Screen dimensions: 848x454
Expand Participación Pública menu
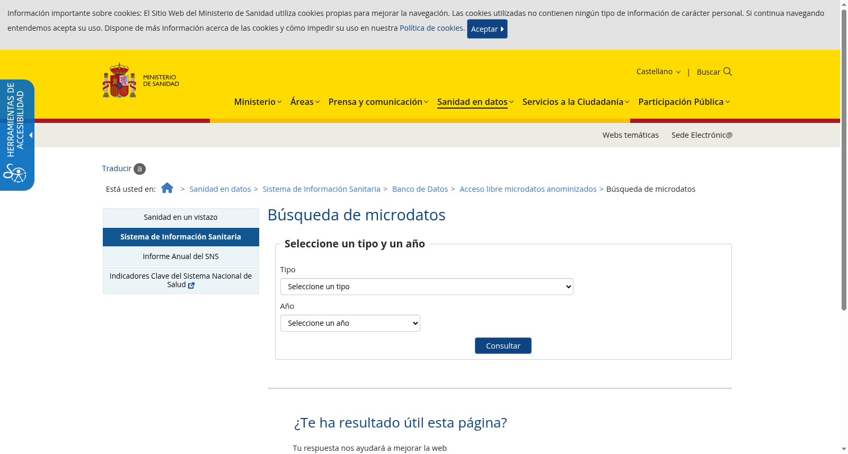[x=684, y=102]
